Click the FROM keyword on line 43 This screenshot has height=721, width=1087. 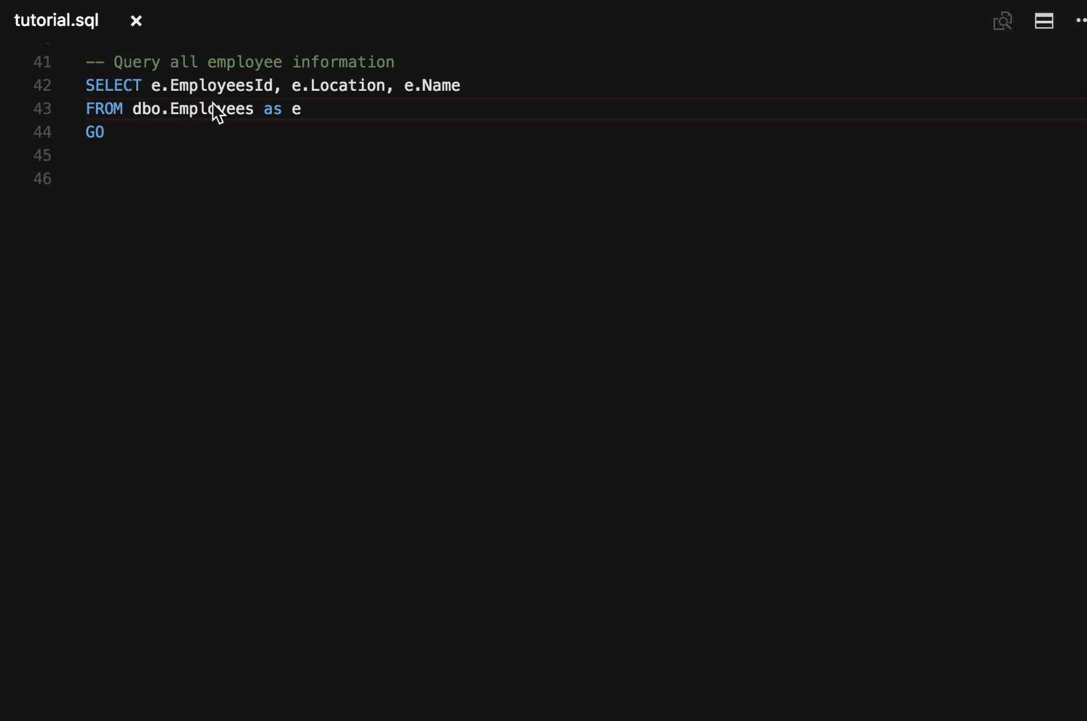click(103, 109)
